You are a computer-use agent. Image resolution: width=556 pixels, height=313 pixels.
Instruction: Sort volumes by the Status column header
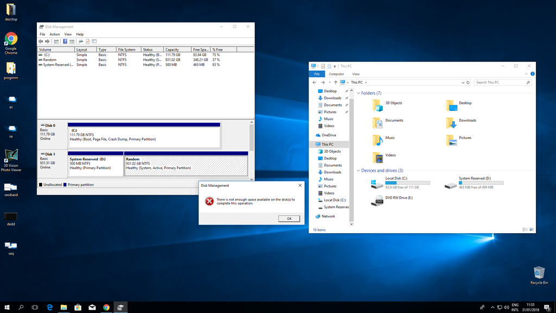pyautogui.click(x=152, y=49)
